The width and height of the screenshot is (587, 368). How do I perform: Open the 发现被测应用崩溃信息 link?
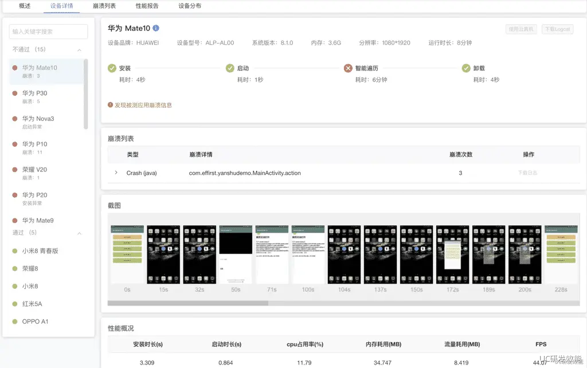143,105
